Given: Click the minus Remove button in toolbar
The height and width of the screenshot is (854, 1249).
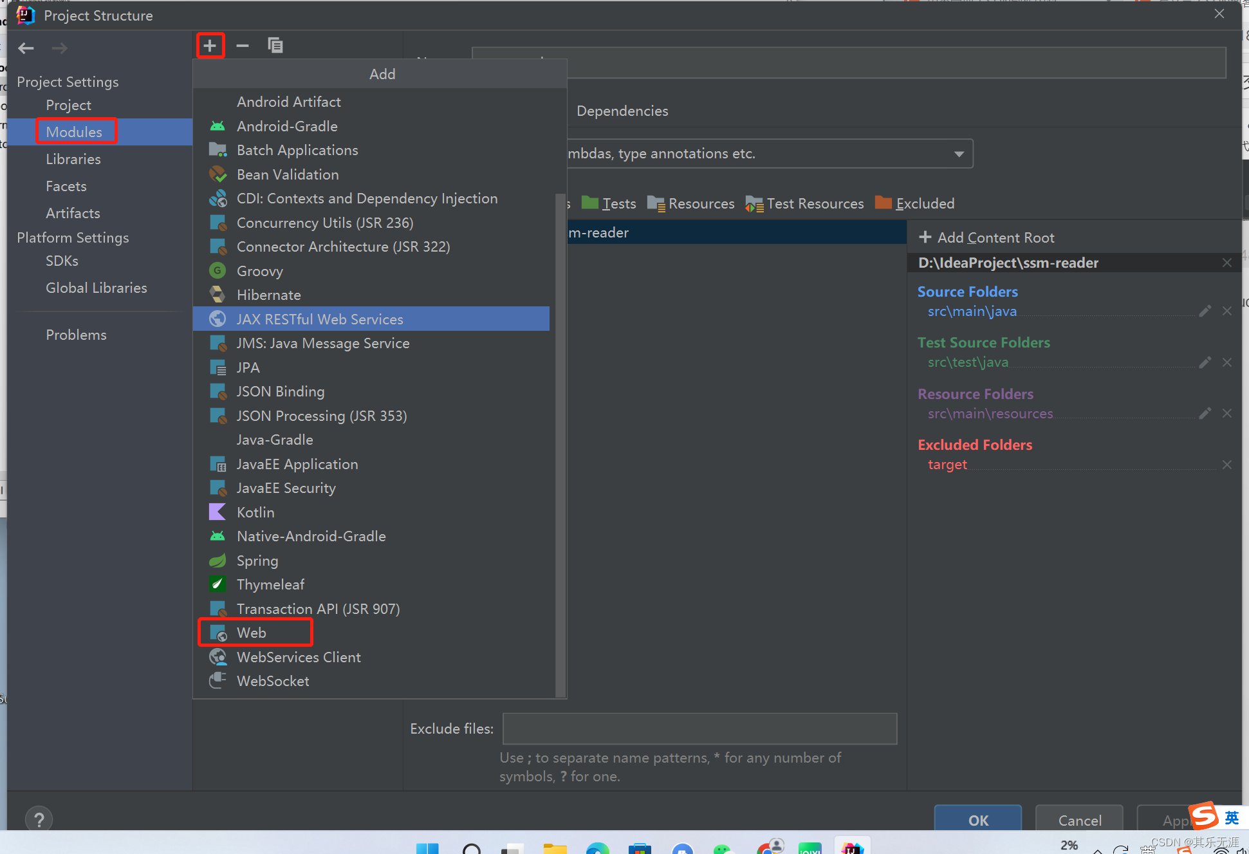Looking at the screenshot, I should click(243, 46).
